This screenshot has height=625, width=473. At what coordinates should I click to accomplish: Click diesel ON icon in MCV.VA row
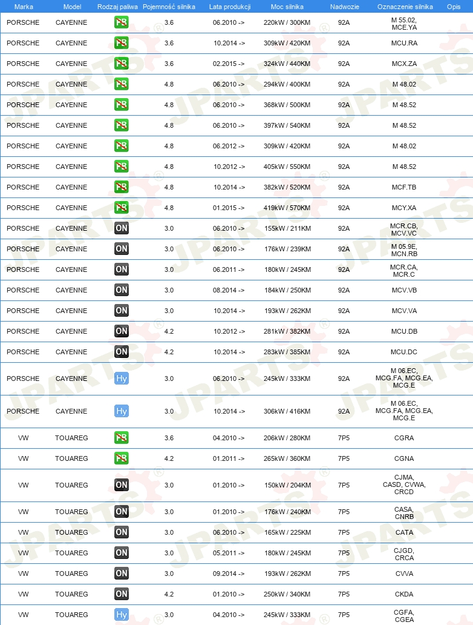(x=122, y=311)
